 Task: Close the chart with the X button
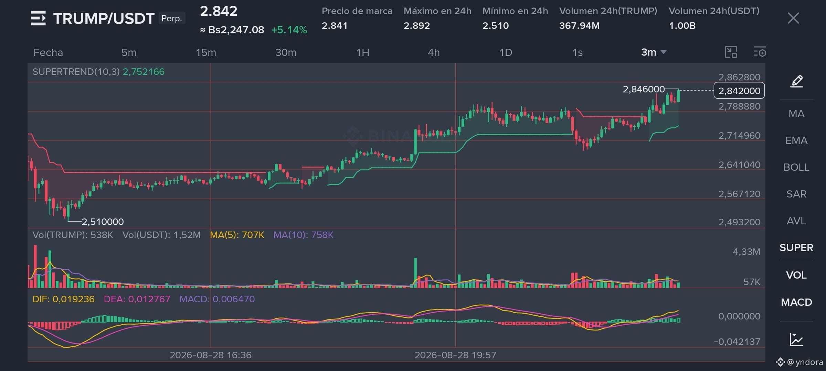coord(793,18)
